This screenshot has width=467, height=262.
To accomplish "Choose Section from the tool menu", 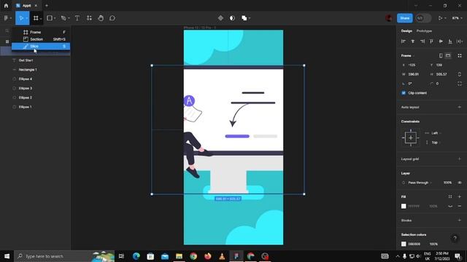I will [x=41, y=39].
